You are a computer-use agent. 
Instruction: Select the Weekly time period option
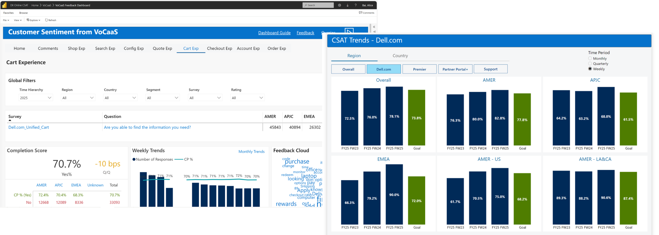click(590, 69)
